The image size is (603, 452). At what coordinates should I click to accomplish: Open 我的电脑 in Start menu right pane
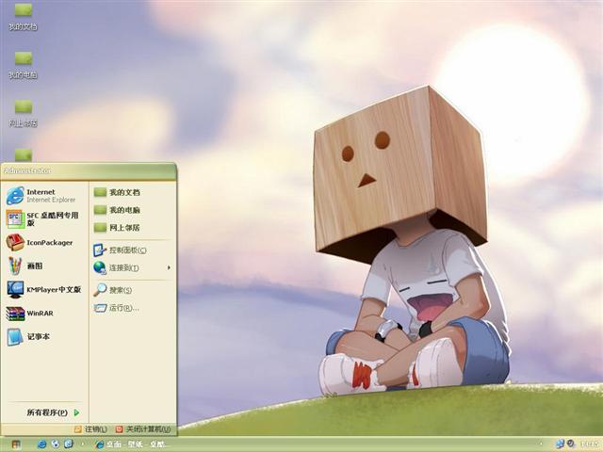(x=122, y=210)
